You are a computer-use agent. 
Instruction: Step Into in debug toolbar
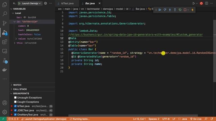(x=170, y=10)
